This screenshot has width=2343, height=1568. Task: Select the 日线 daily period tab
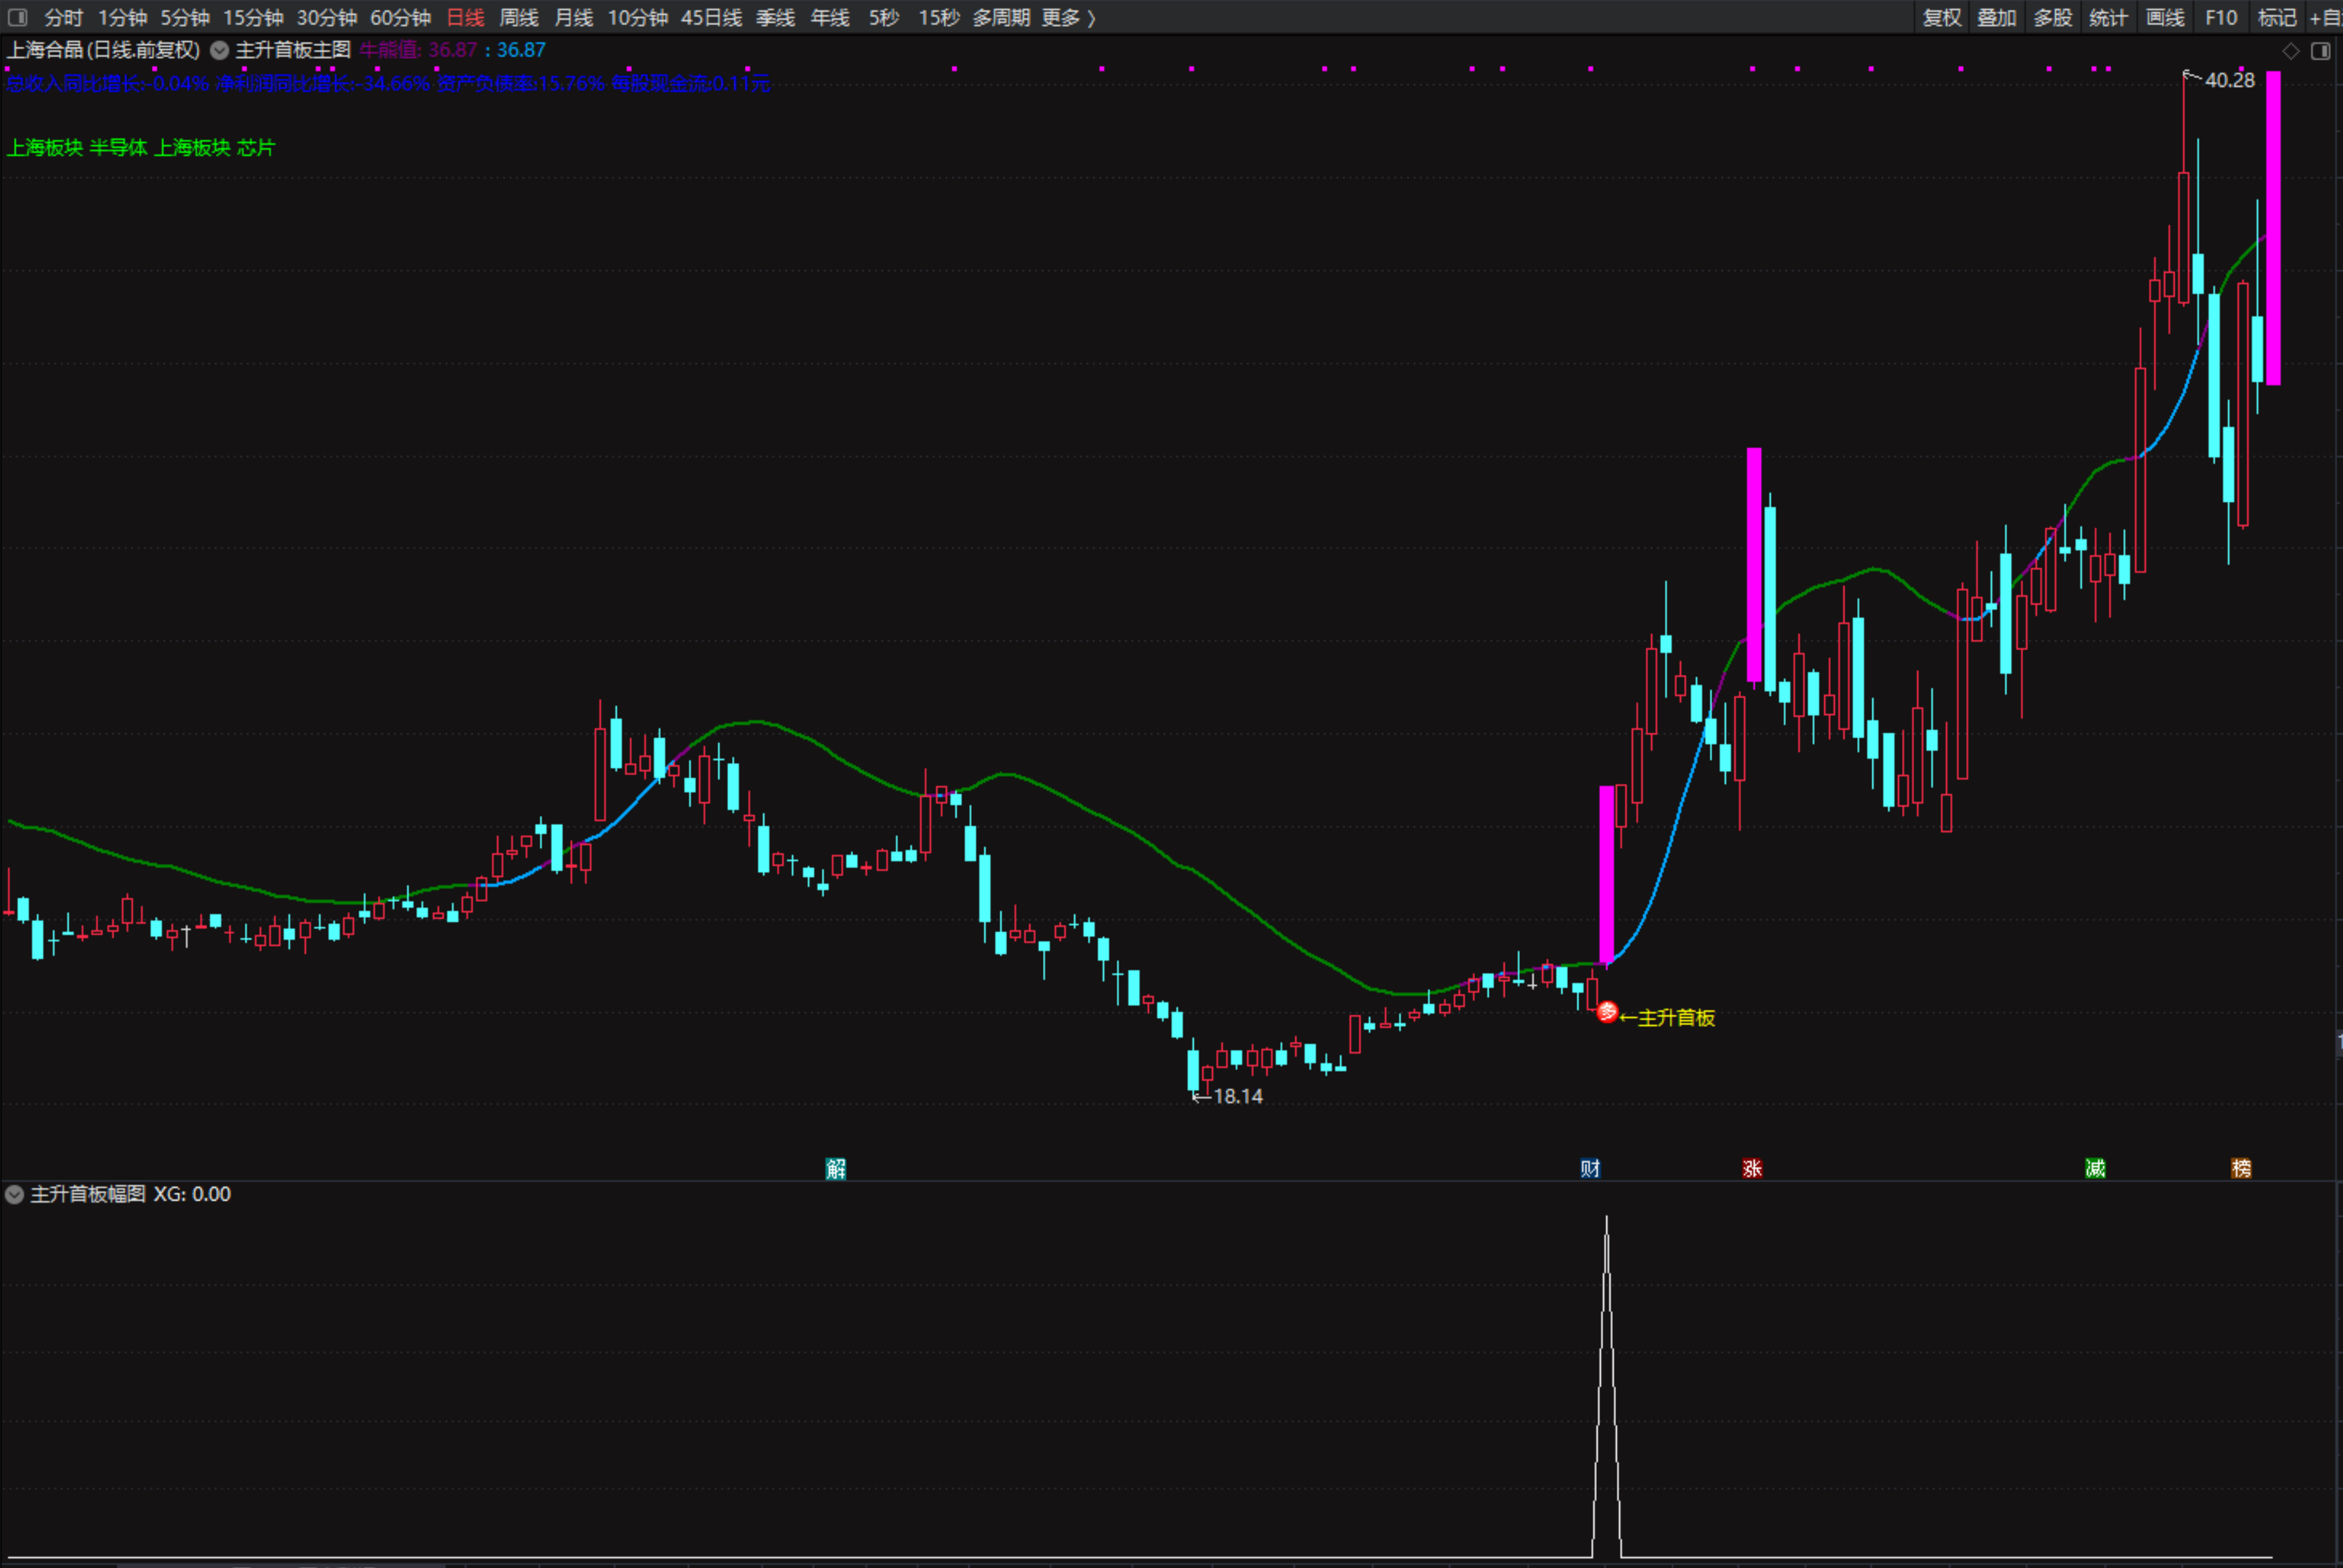coord(465,18)
